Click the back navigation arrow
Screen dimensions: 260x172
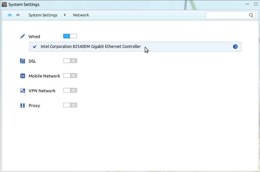(x=10, y=15)
